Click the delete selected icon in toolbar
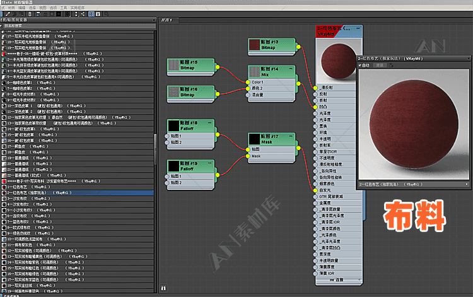The width and height of the screenshot is (473, 297). click(30, 13)
